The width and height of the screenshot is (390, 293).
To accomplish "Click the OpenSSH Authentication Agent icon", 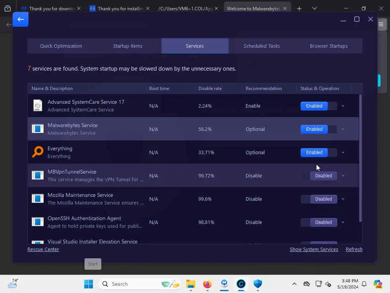I will [38, 222].
